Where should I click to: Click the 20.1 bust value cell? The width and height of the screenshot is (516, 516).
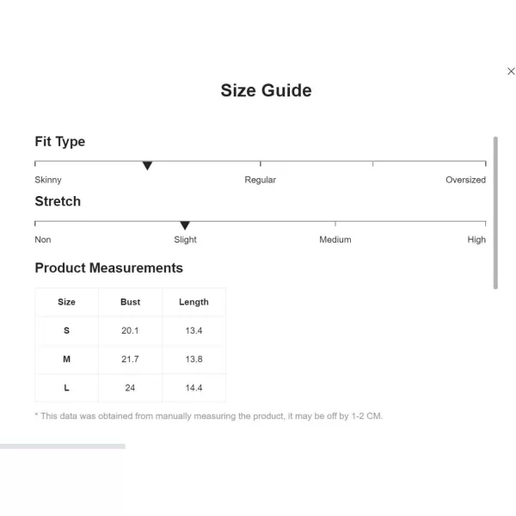(x=130, y=330)
